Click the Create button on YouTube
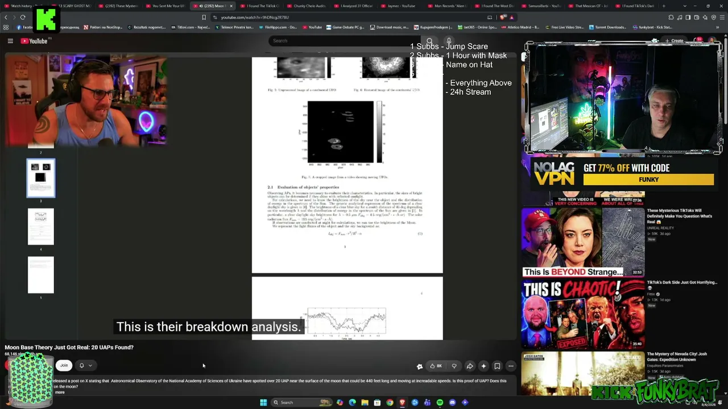The image size is (728, 409). point(675,41)
